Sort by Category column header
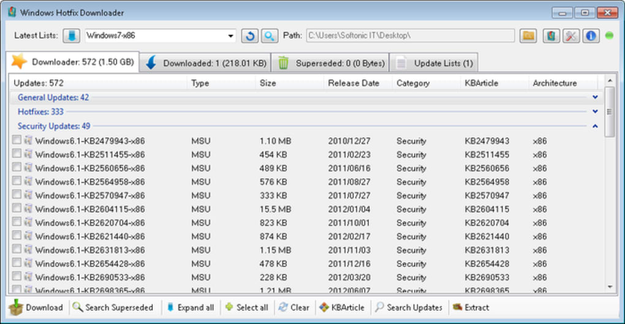 tap(426, 83)
